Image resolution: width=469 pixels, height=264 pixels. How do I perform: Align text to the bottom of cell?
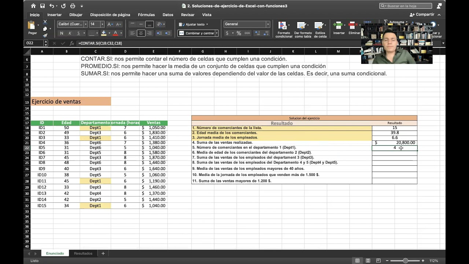[x=149, y=24]
